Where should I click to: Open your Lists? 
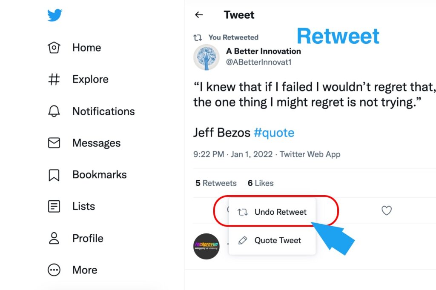click(83, 206)
